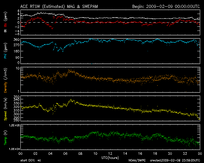Click the "14" hour label on the UTC axis

[125, 154]
